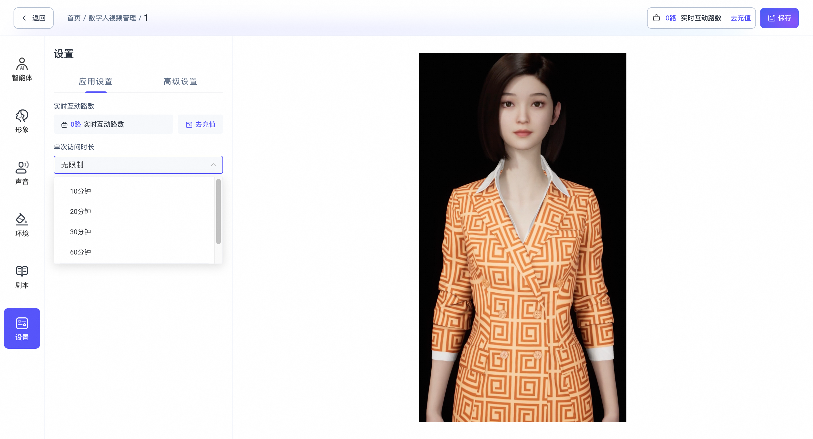
Task: Click the 0路 实时互动路数 field in panel
Action: click(113, 124)
